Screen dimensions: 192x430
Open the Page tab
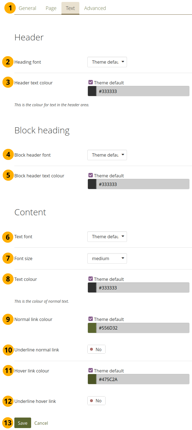pyautogui.click(x=51, y=8)
